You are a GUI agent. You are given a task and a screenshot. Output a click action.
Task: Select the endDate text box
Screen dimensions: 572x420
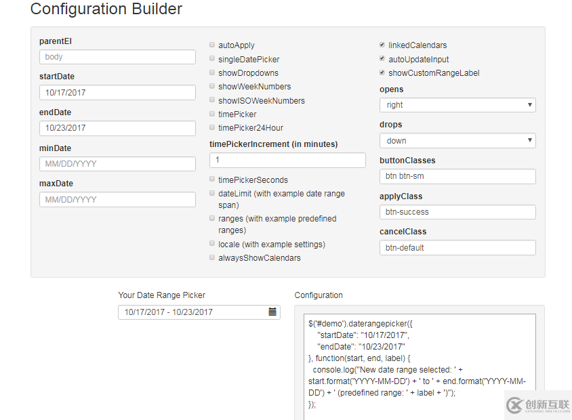pos(117,128)
